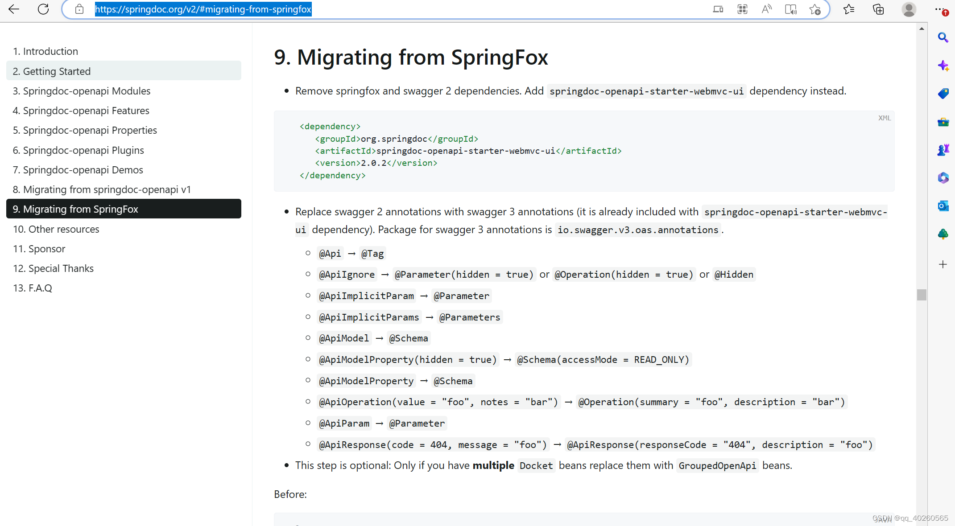Open Read aloud icon in address bar
This screenshot has height=526, width=955.
pyautogui.click(x=766, y=9)
